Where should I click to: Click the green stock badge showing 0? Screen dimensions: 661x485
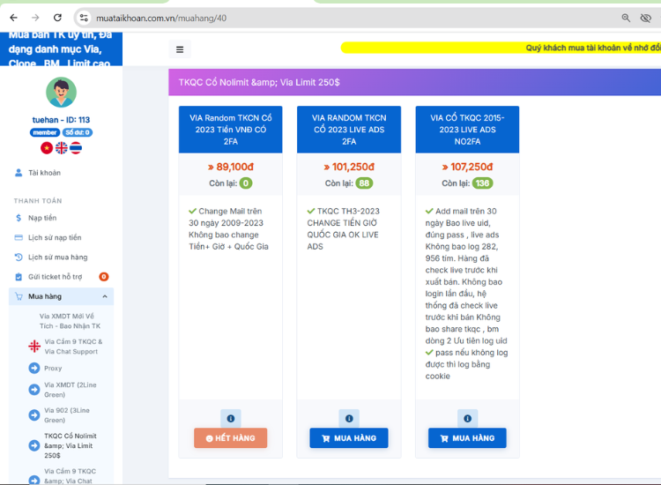(x=246, y=183)
